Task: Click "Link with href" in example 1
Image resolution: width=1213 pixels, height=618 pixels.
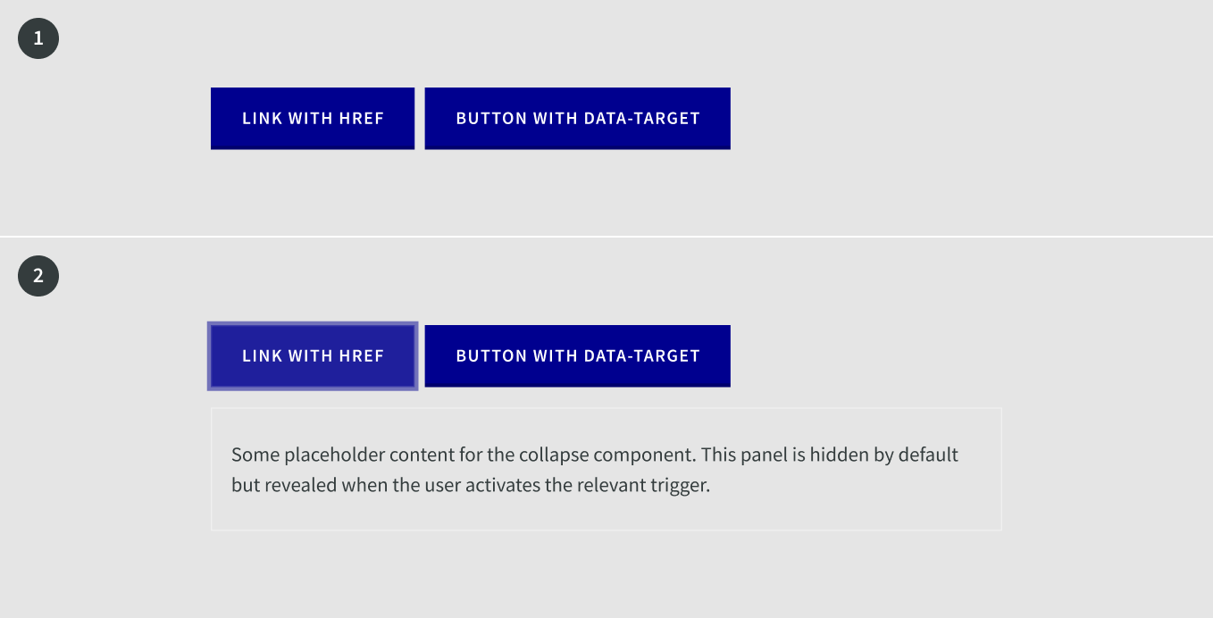Action: coord(313,118)
